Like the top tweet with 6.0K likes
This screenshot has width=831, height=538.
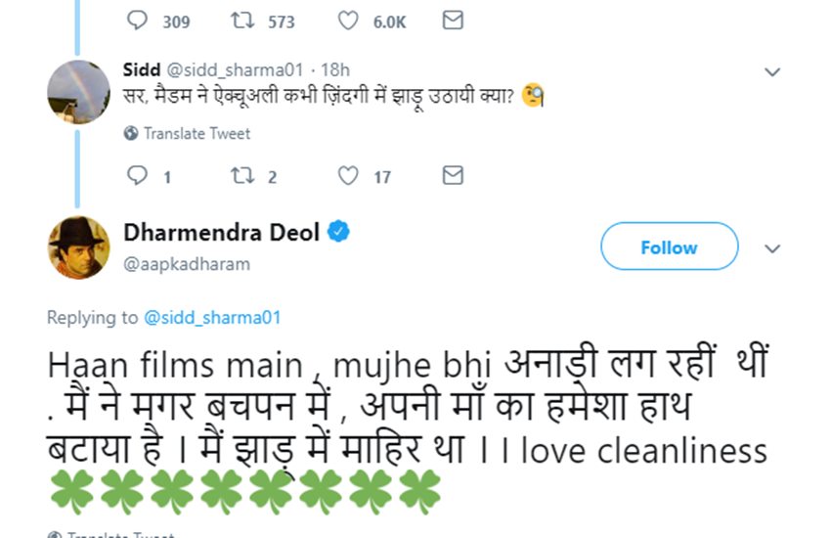pyautogui.click(x=347, y=21)
